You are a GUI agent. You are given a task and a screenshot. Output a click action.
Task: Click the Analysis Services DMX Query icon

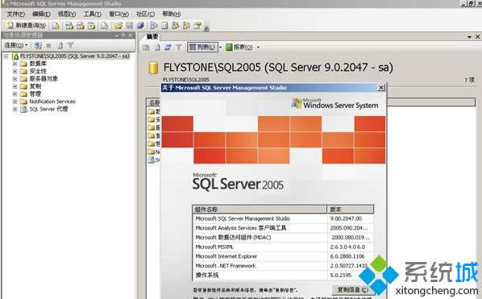click(81, 26)
